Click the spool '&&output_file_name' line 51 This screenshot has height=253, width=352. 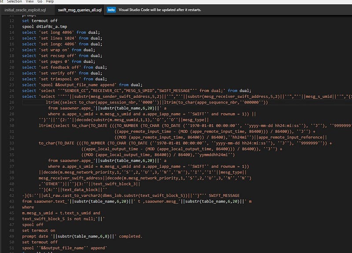(x=65, y=248)
